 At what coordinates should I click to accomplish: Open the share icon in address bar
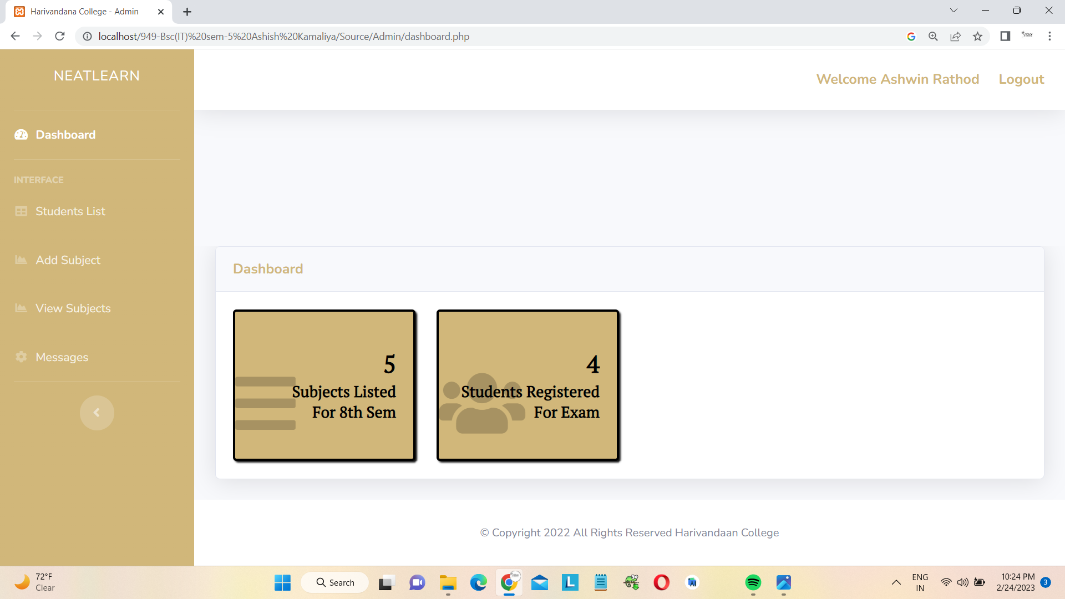[956, 36]
